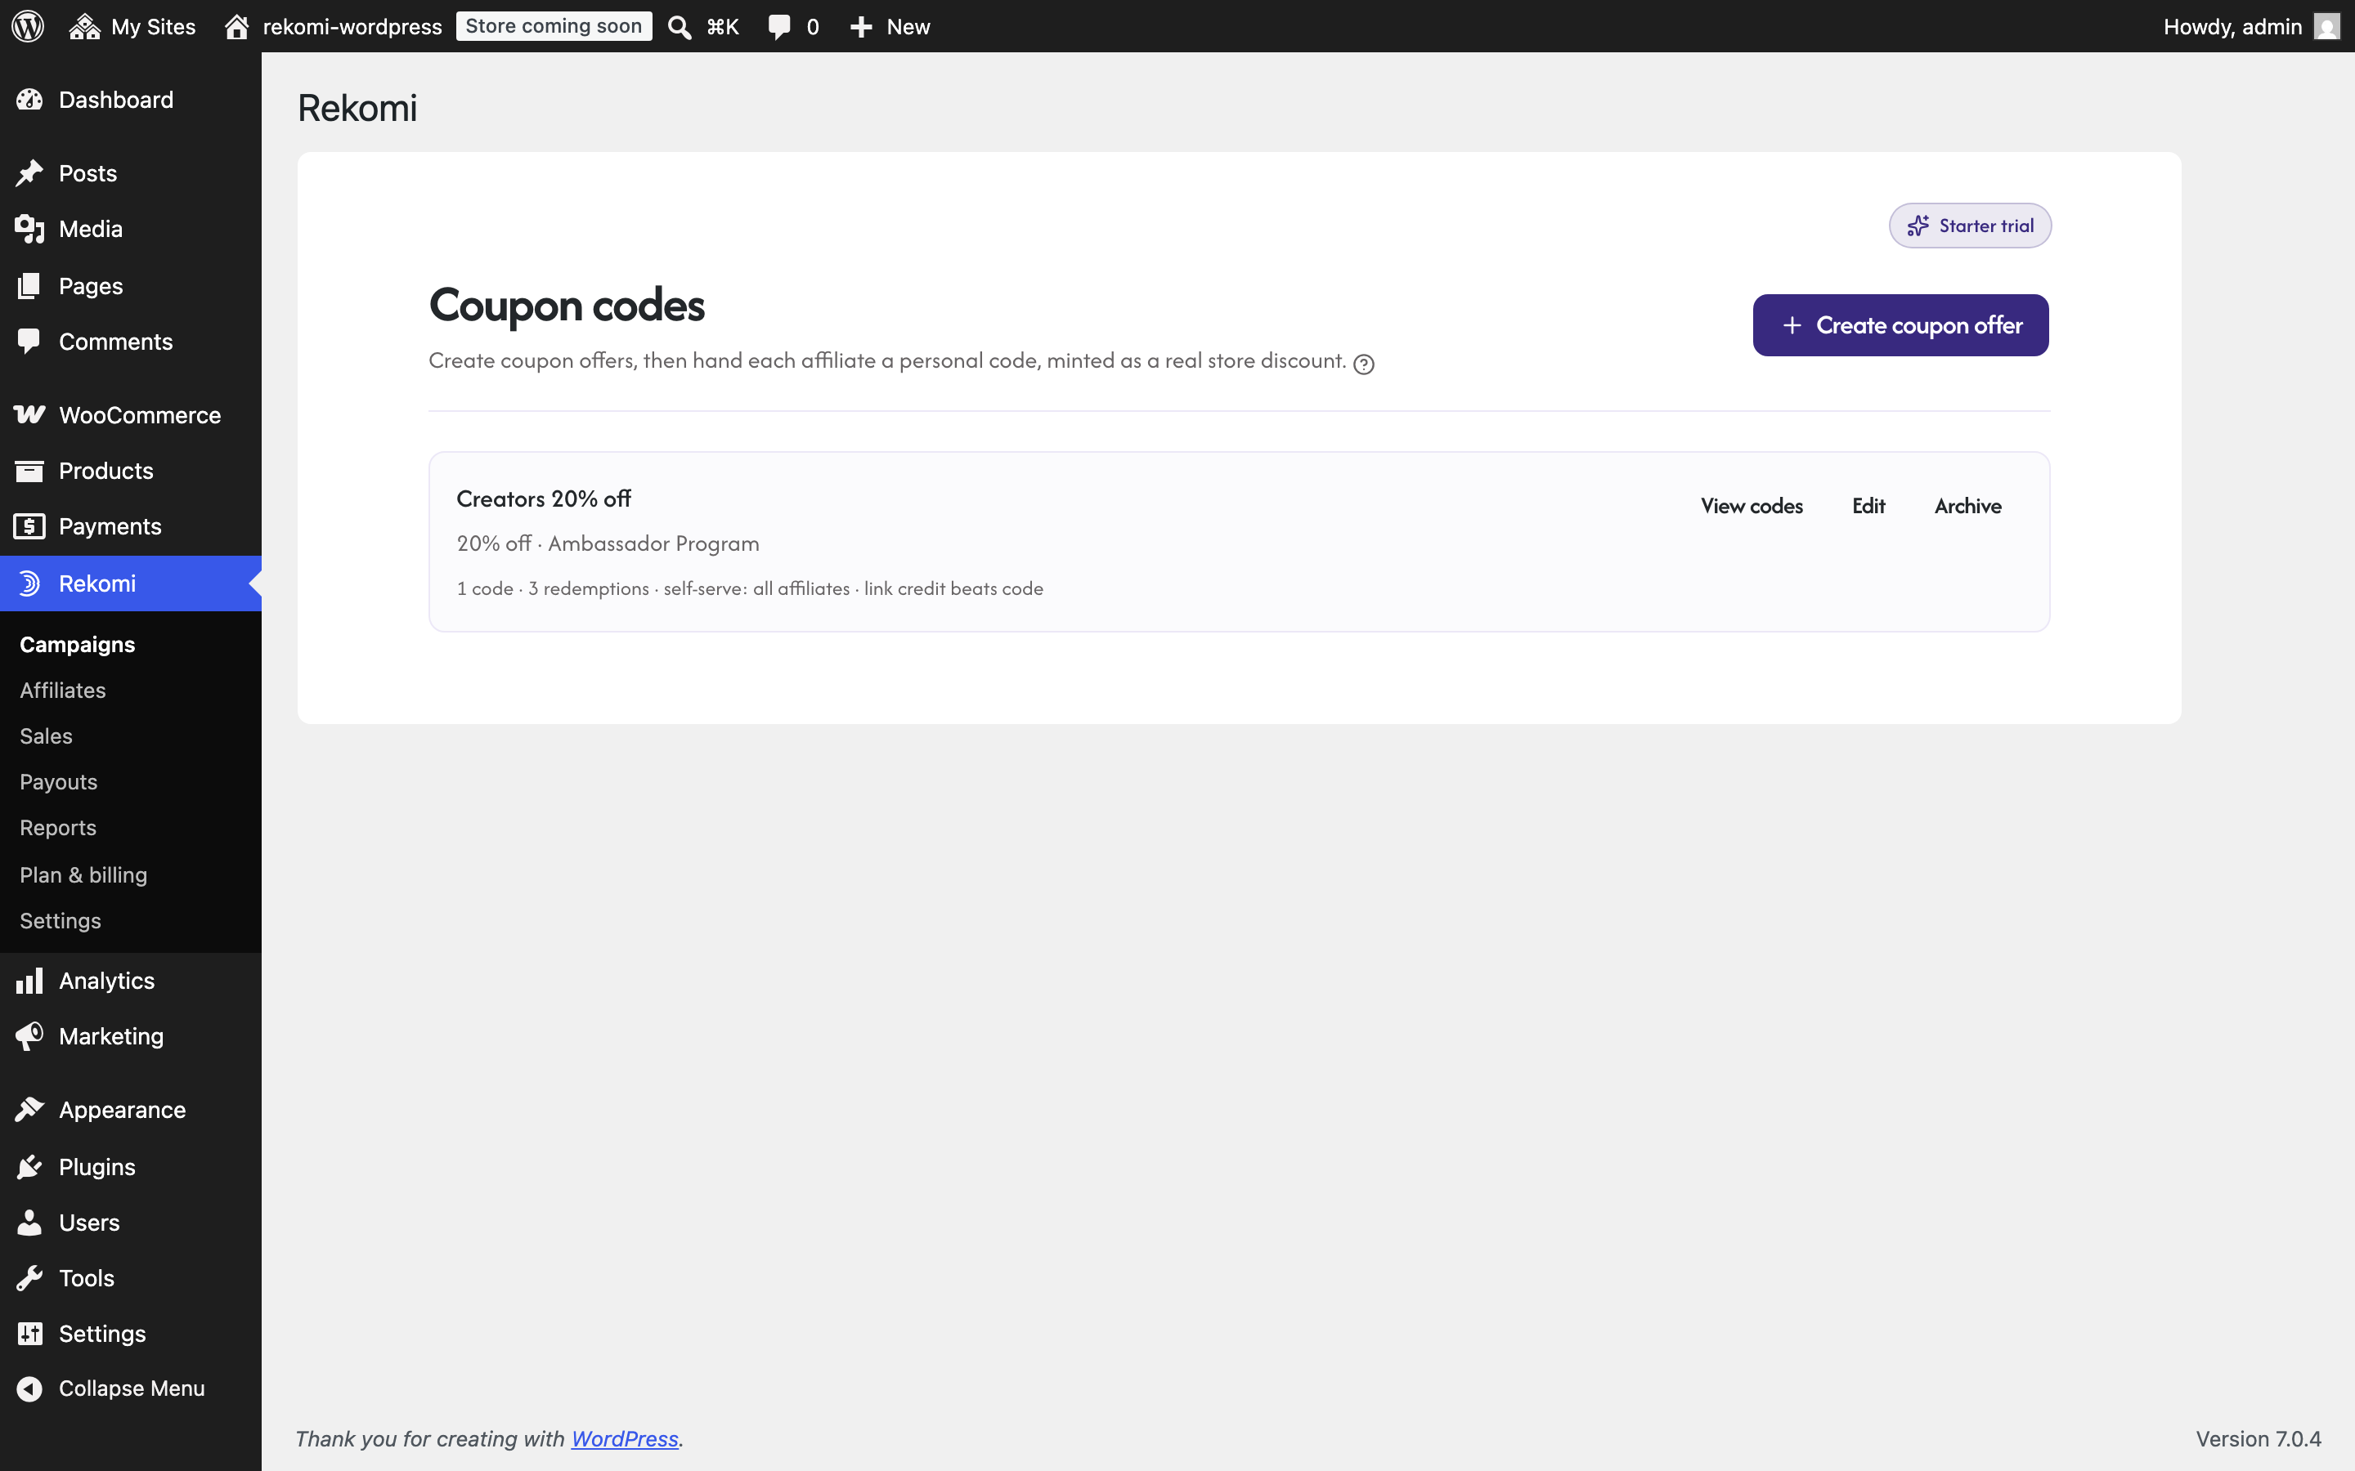The height and width of the screenshot is (1471, 2355).
Task: Open Affiliates submenu item
Action: [x=62, y=690]
